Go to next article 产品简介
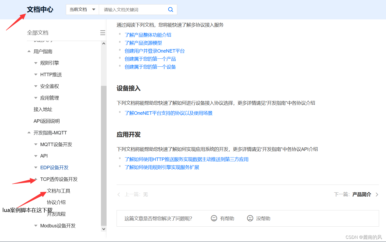The image size is (386, 242). tap(362, 195)
